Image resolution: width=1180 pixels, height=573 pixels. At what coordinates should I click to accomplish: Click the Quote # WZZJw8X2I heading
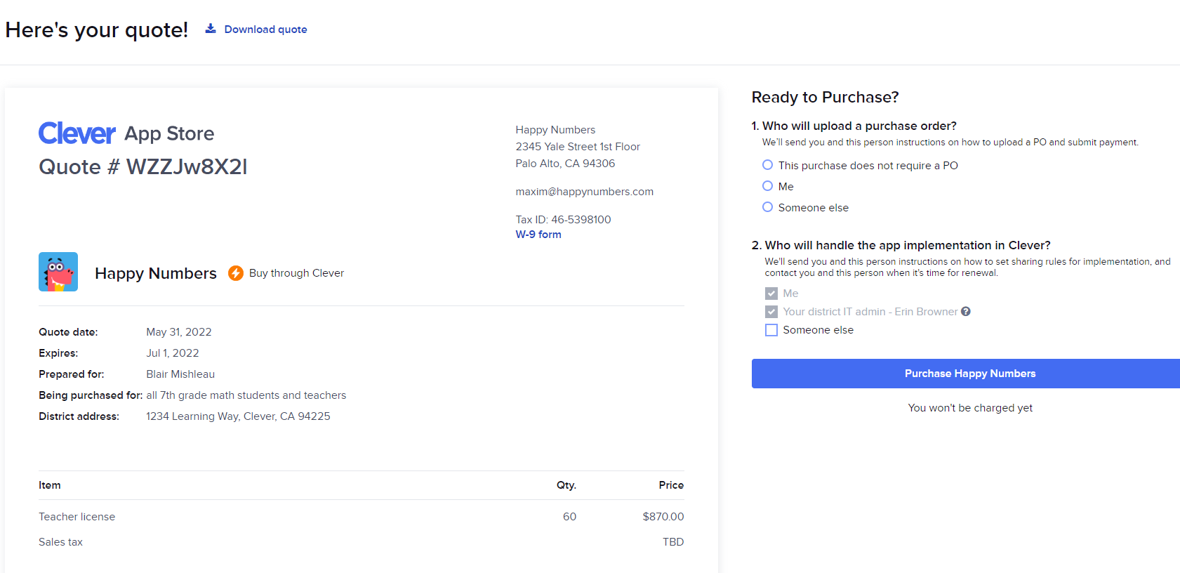click(143, 167)
